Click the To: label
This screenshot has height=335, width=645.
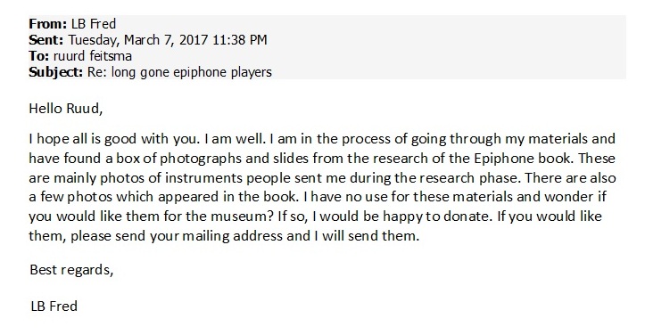[39, 56]
